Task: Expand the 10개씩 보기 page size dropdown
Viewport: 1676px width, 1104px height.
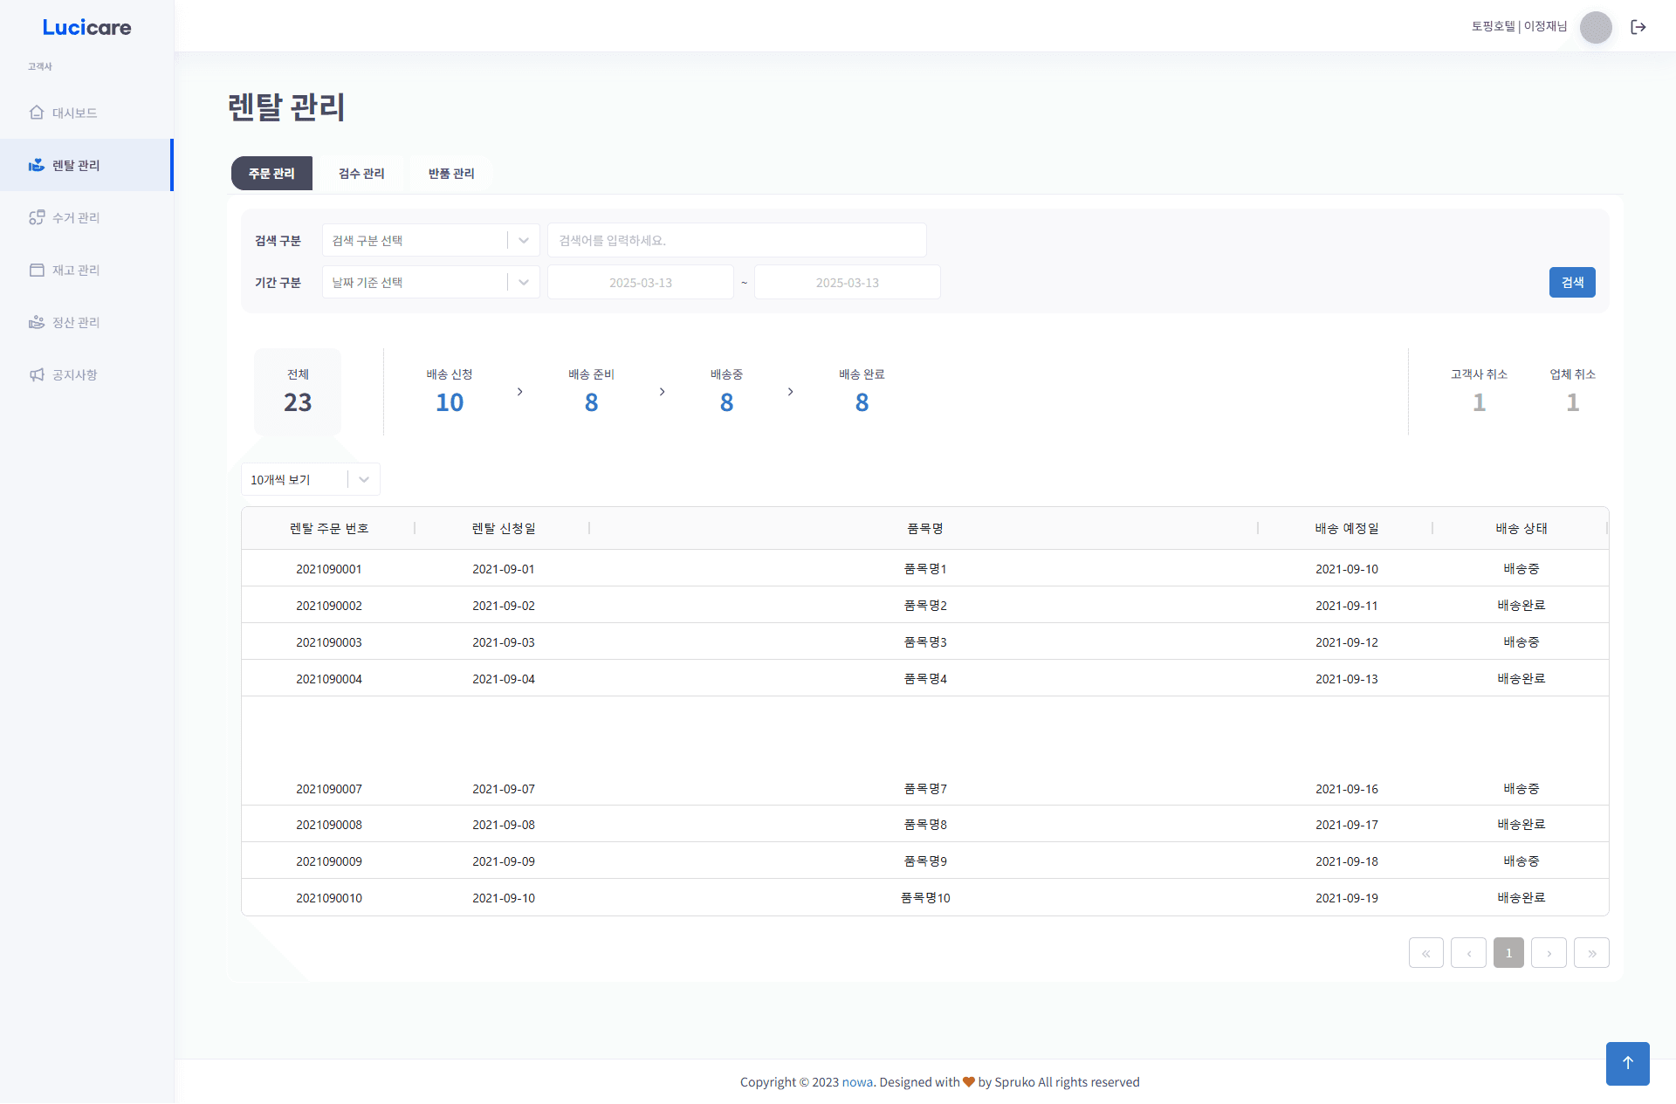Action: [310, 479]
